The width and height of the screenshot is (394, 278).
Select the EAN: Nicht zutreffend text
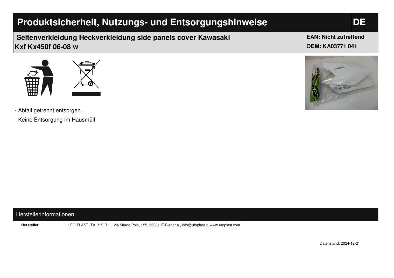[335, 37]
